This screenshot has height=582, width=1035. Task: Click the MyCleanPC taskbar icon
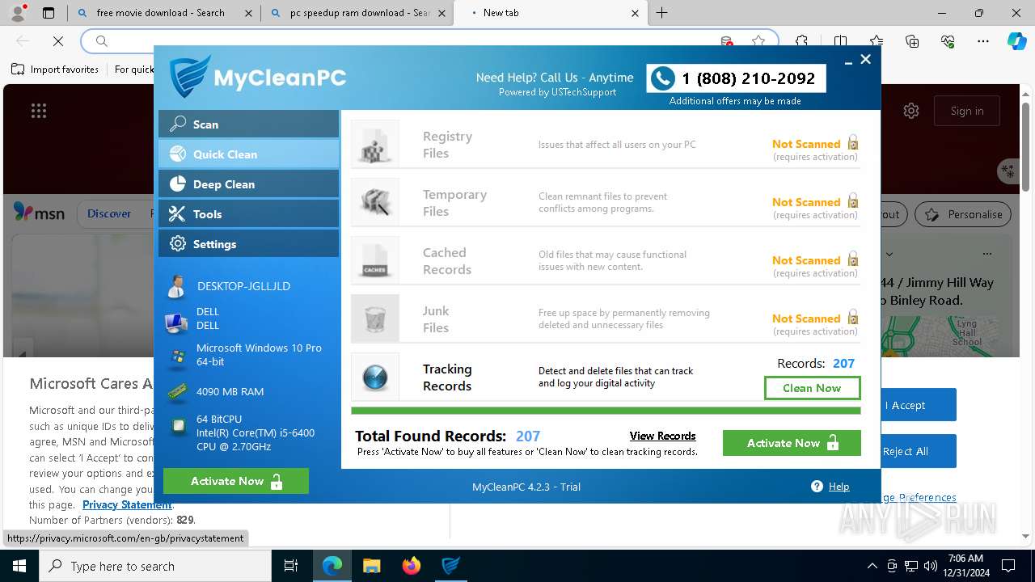coord(451,566)
